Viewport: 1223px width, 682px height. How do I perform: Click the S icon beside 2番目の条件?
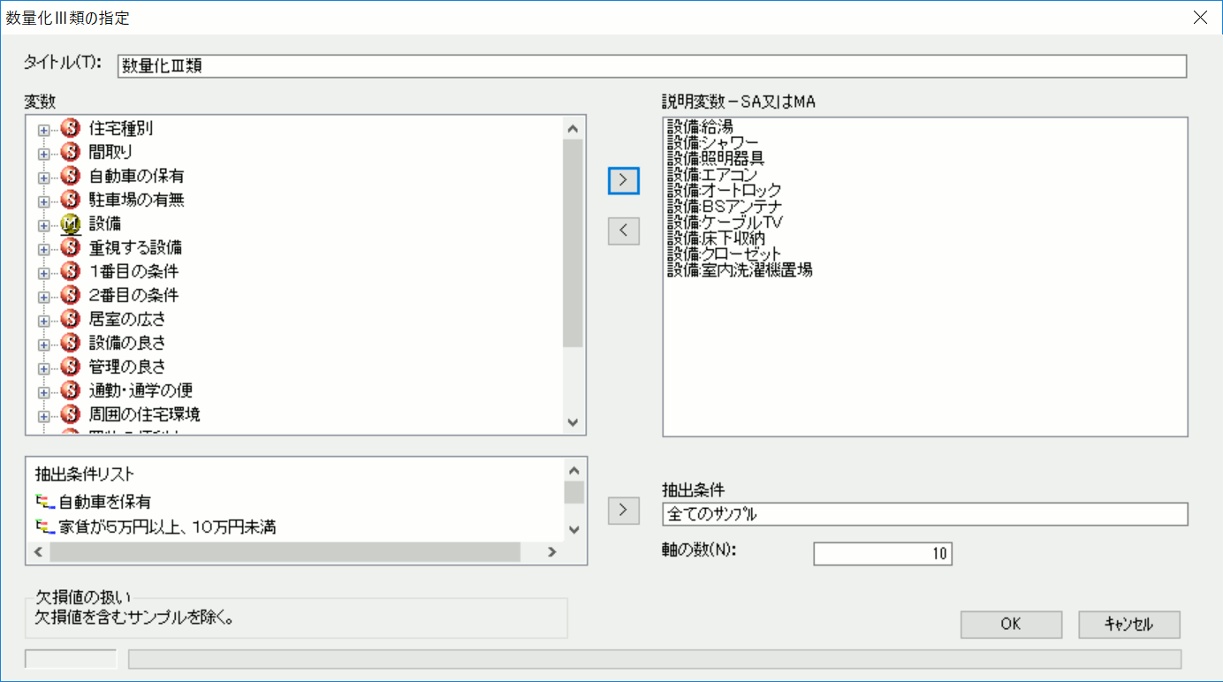point(70,295)
